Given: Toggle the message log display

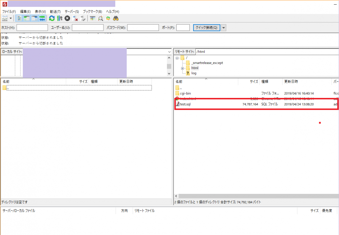Looking at the screenshot, I should pyautogui.click(x=19, y=18).
